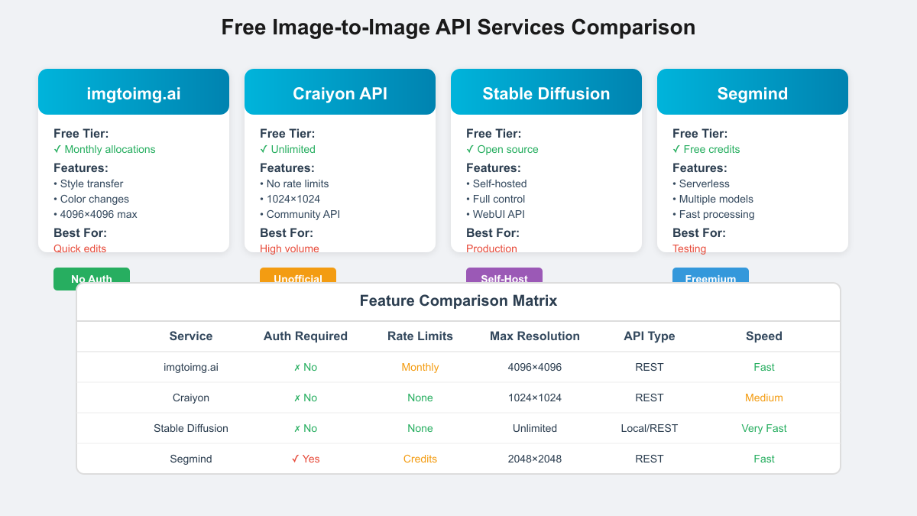Click the 'Unlimited' max resolution cell

click(535, 428)
